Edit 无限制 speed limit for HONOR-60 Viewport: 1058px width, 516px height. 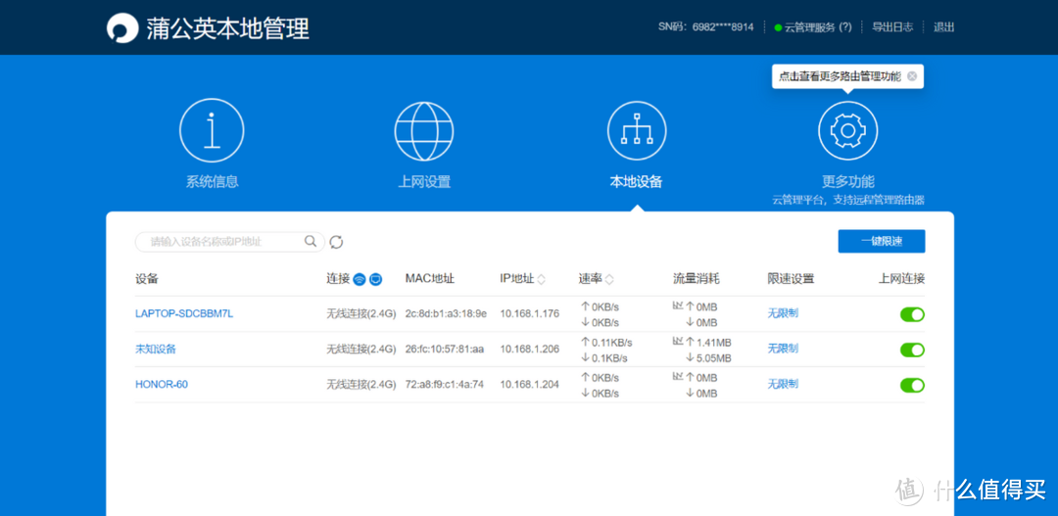coord(783,384)
